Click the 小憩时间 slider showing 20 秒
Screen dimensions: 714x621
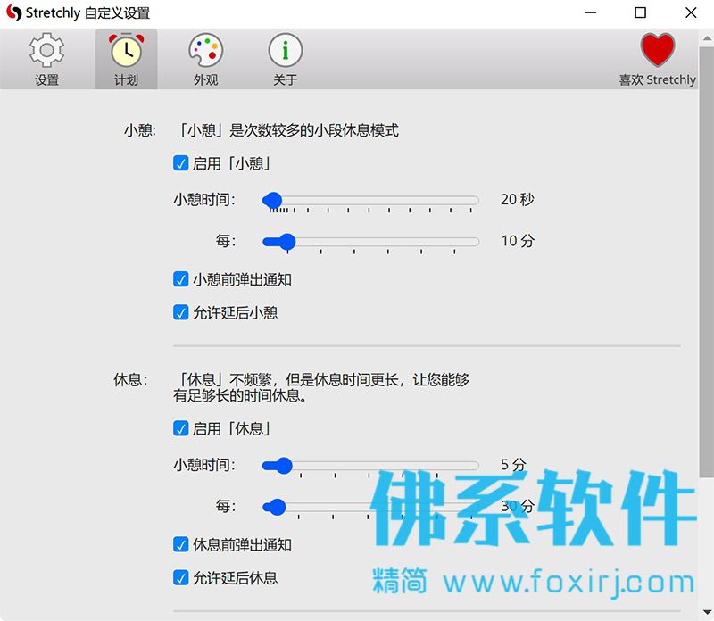point(370,201)
